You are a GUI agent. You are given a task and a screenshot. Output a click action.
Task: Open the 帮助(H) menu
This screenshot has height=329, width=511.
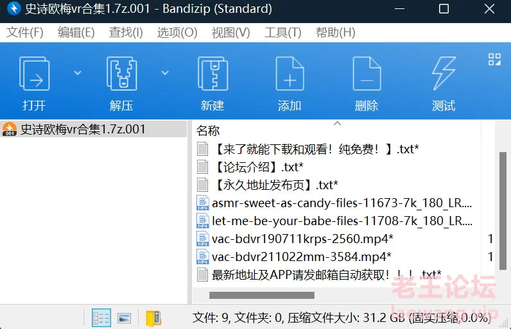pos(335,33)
